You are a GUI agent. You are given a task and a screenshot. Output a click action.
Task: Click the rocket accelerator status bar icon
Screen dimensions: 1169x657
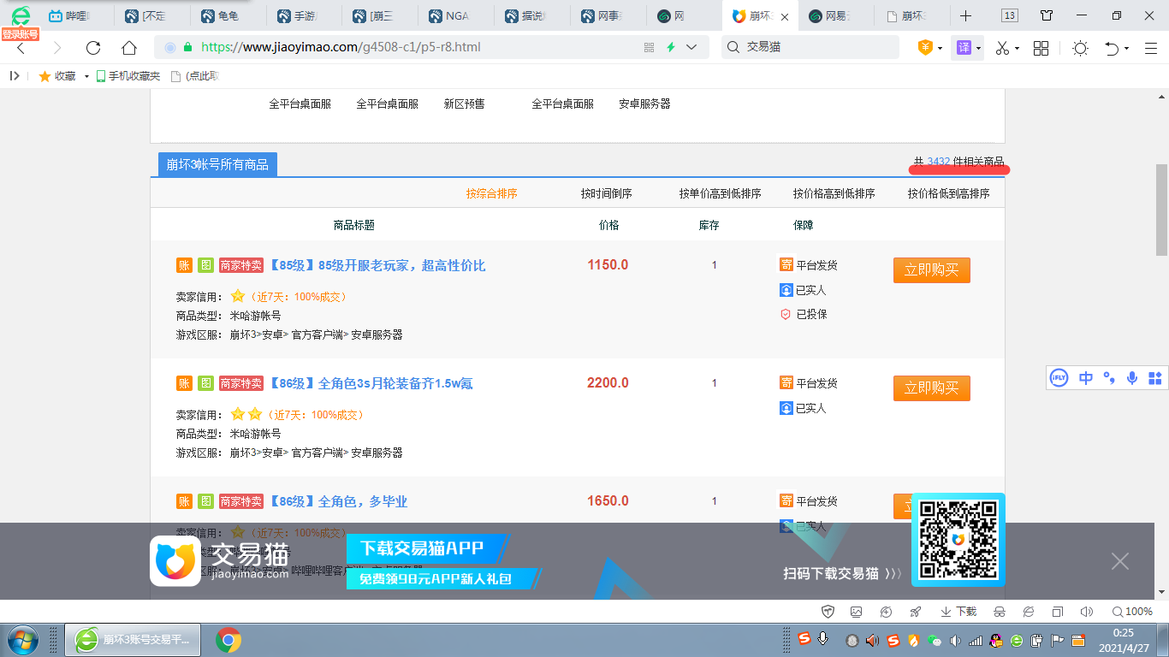915,612
